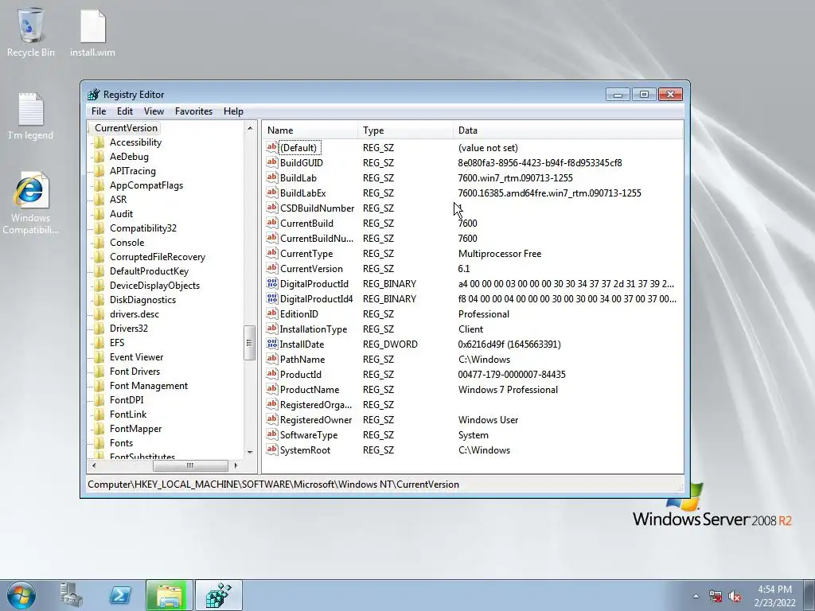Select the DefaultProductKey key
The height and width of the screenshot is (611, 815).
pos(149,271)
